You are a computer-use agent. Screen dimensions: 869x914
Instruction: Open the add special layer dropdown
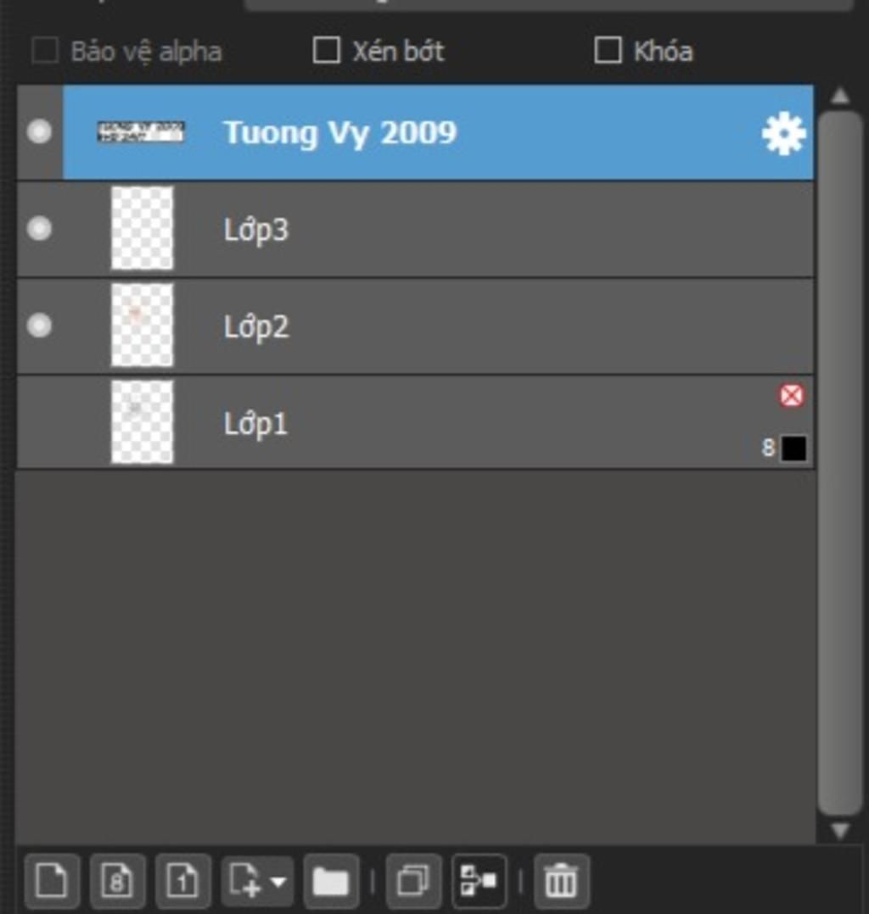tap(257, 882)
